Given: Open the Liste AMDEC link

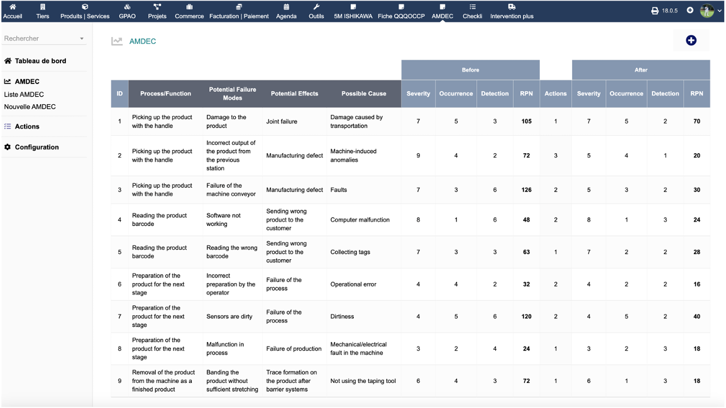Looking at the screenshot, I should pyautogui.click(x=24, y=94).
